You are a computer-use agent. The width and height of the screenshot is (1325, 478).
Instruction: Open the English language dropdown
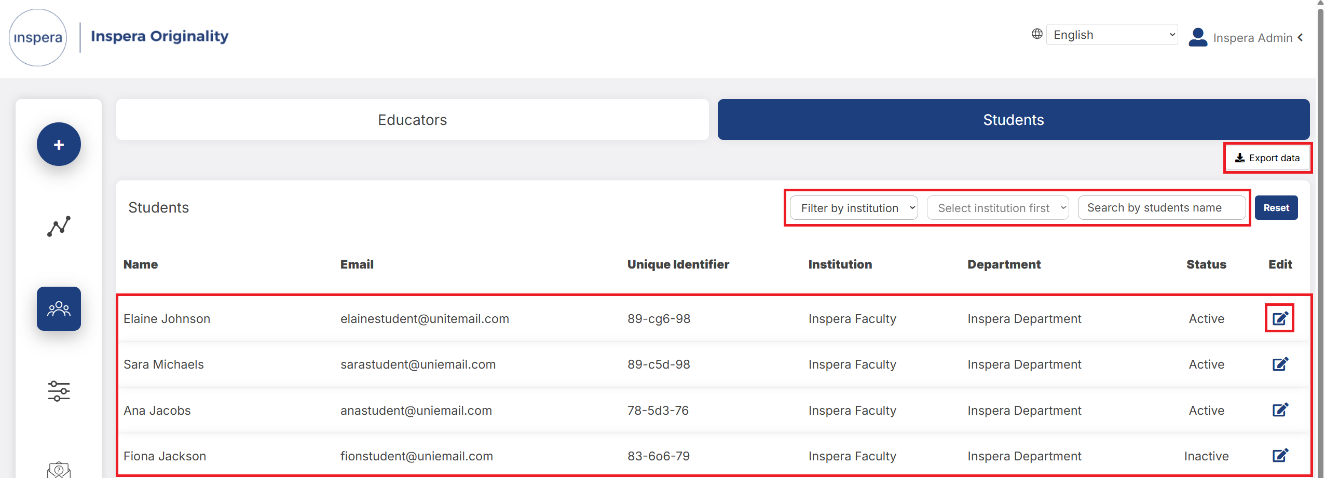click(1112, 35)
